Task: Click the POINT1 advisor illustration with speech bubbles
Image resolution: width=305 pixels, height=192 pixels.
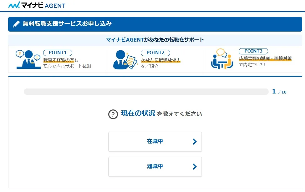Action: click(x=28, y=59)
